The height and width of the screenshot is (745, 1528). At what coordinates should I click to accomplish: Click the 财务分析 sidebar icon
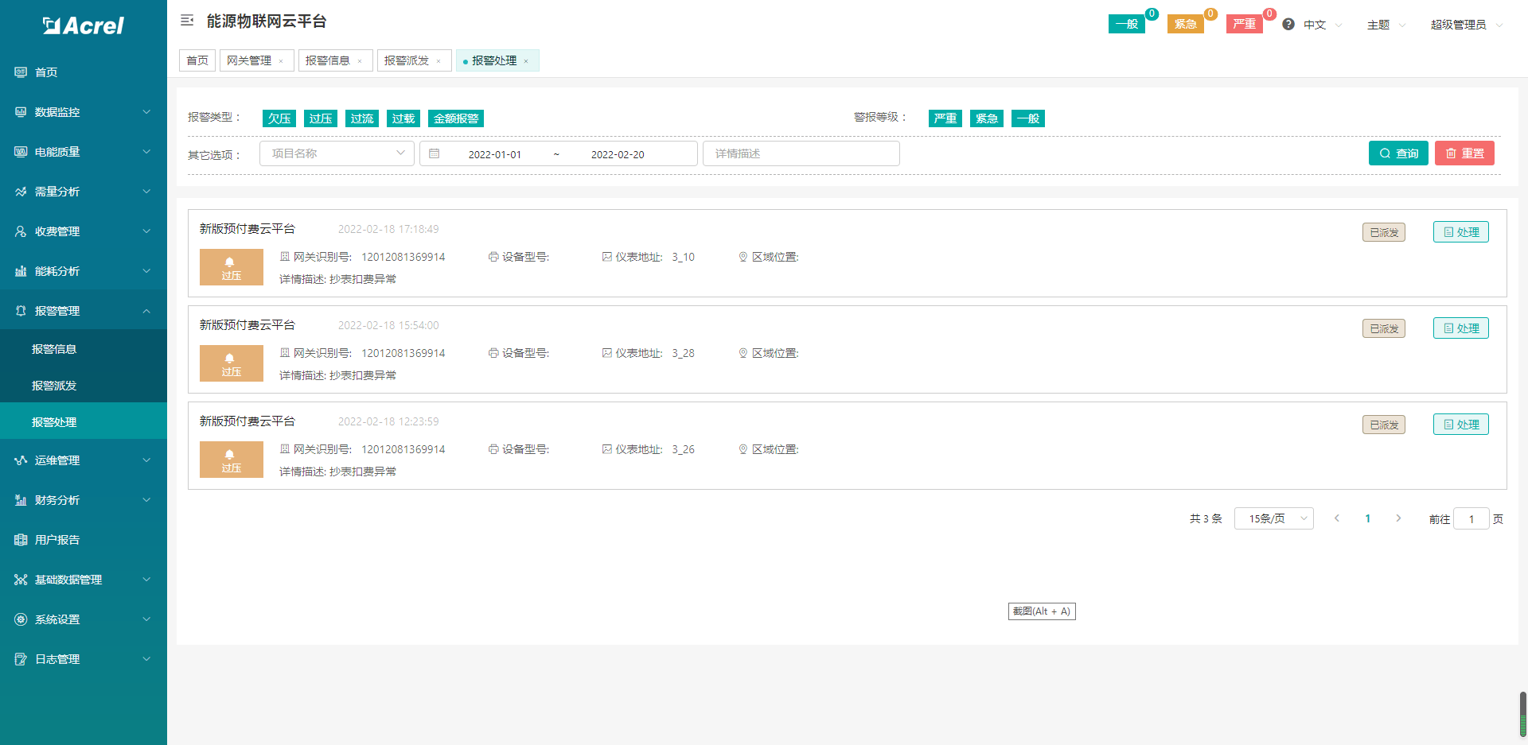tap(21, 500)
